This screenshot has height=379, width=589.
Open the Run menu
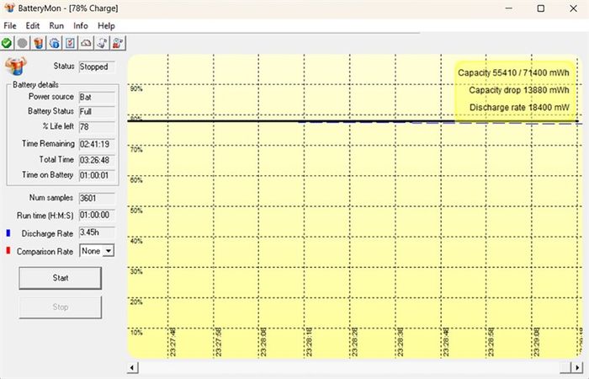[56, 25]
